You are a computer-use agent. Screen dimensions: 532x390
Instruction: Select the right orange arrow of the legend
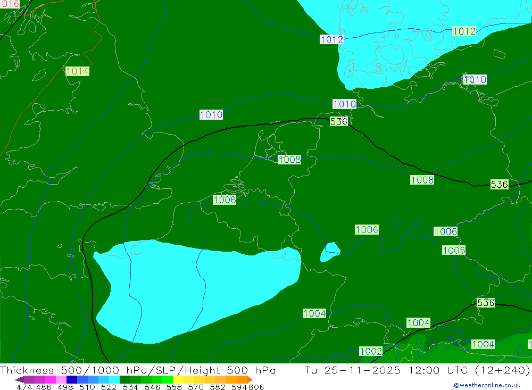[x=250, y=379]
